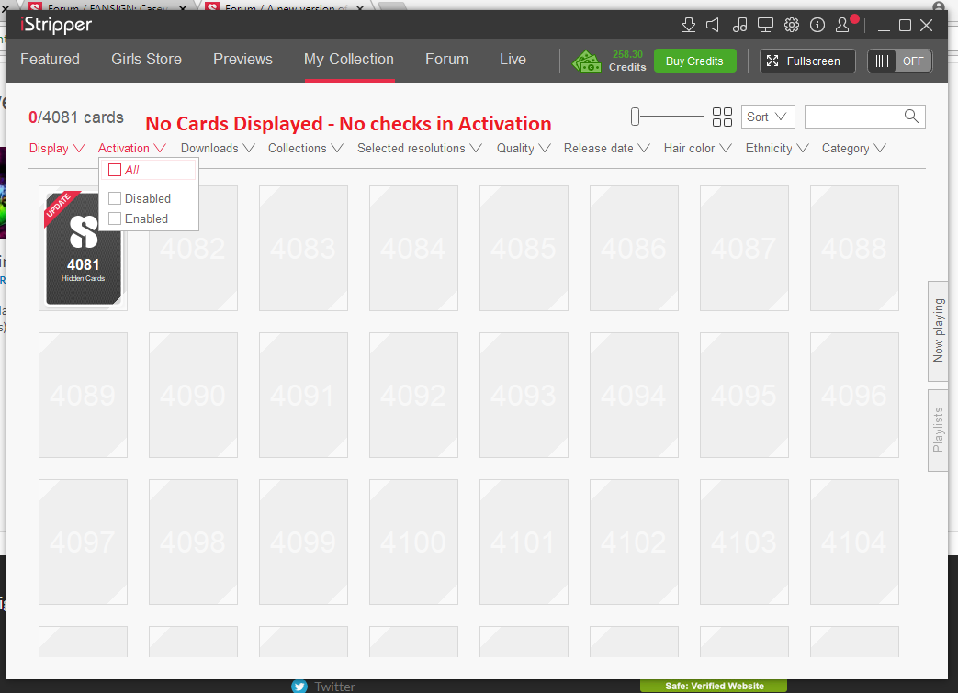
Task: Click the placeholder card 4088
Action: (x=854, y=248)
